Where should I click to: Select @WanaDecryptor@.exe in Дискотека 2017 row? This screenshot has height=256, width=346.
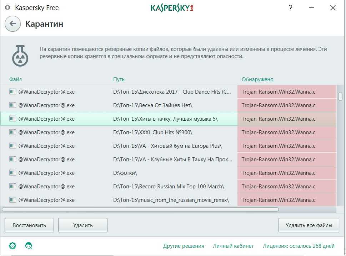[x=46, y=92]
